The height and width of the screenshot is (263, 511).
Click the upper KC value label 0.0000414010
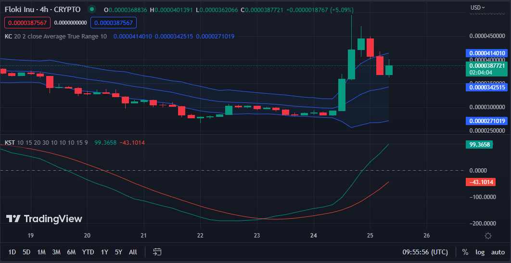pos(487,53)
